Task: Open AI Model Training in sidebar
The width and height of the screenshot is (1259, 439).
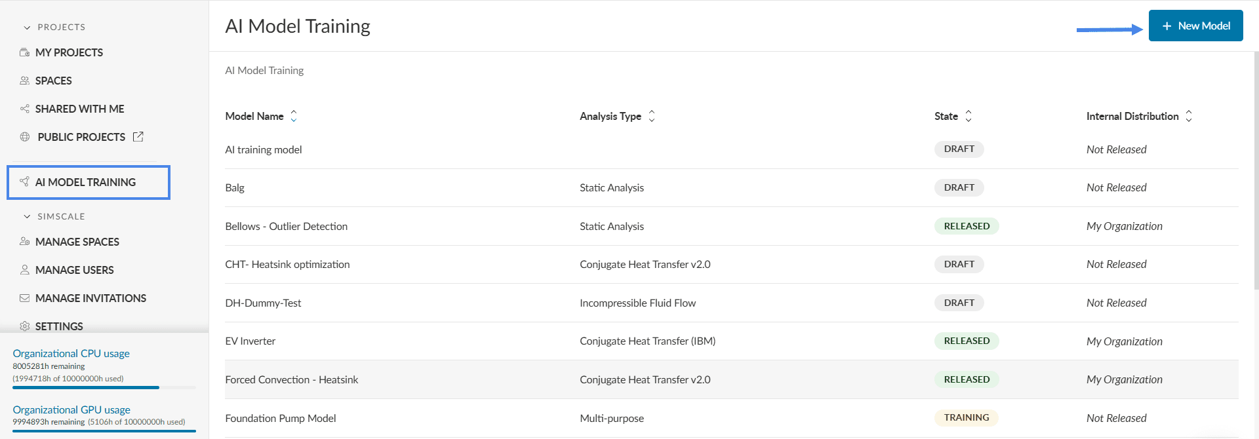Action: (x=85, y=182)
